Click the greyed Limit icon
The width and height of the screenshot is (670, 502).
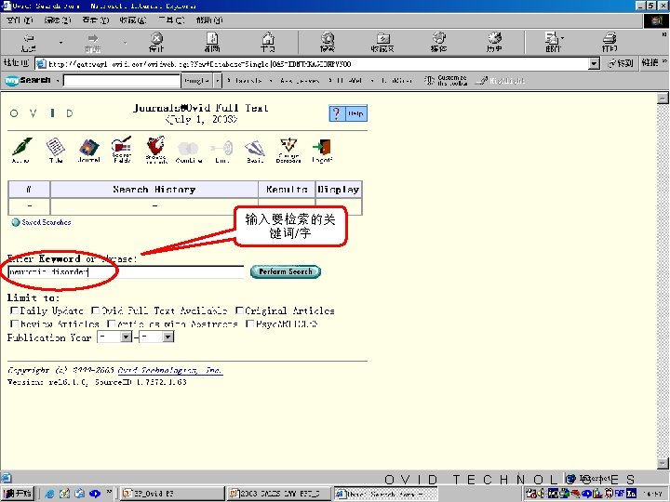click(x=222, y=152)
